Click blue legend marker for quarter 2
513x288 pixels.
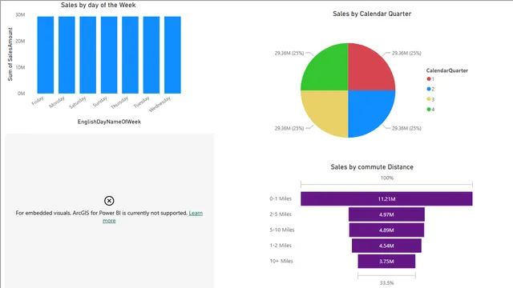click(x=429, y=89)
